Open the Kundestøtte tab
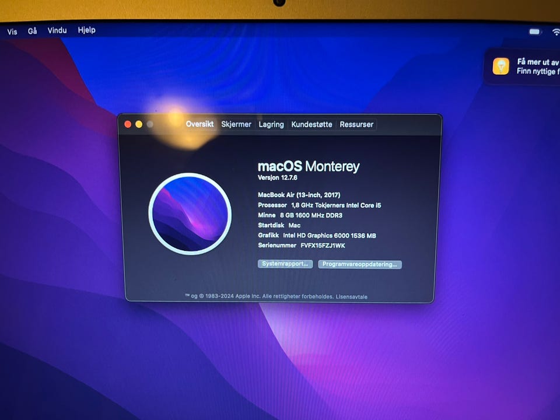The height and width of the screenshot is (420, 560). coord(311,124)
